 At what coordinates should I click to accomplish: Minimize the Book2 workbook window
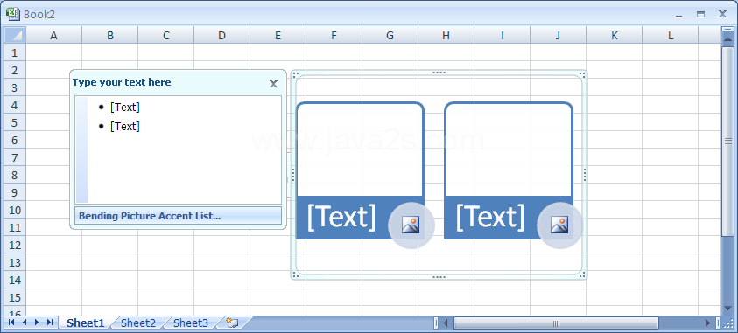(678, 15)
